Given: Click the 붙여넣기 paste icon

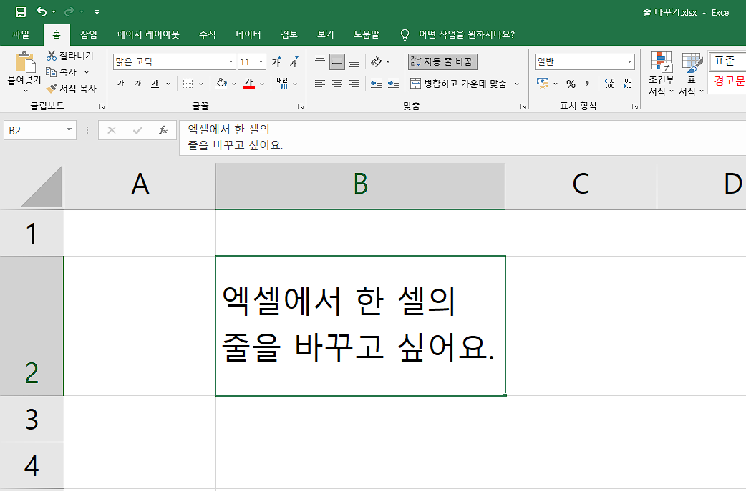Looking at the screenshot, I should [25, 62].
